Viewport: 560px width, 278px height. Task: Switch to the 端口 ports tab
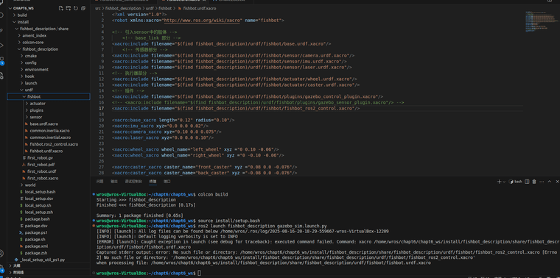pos(167,182)
